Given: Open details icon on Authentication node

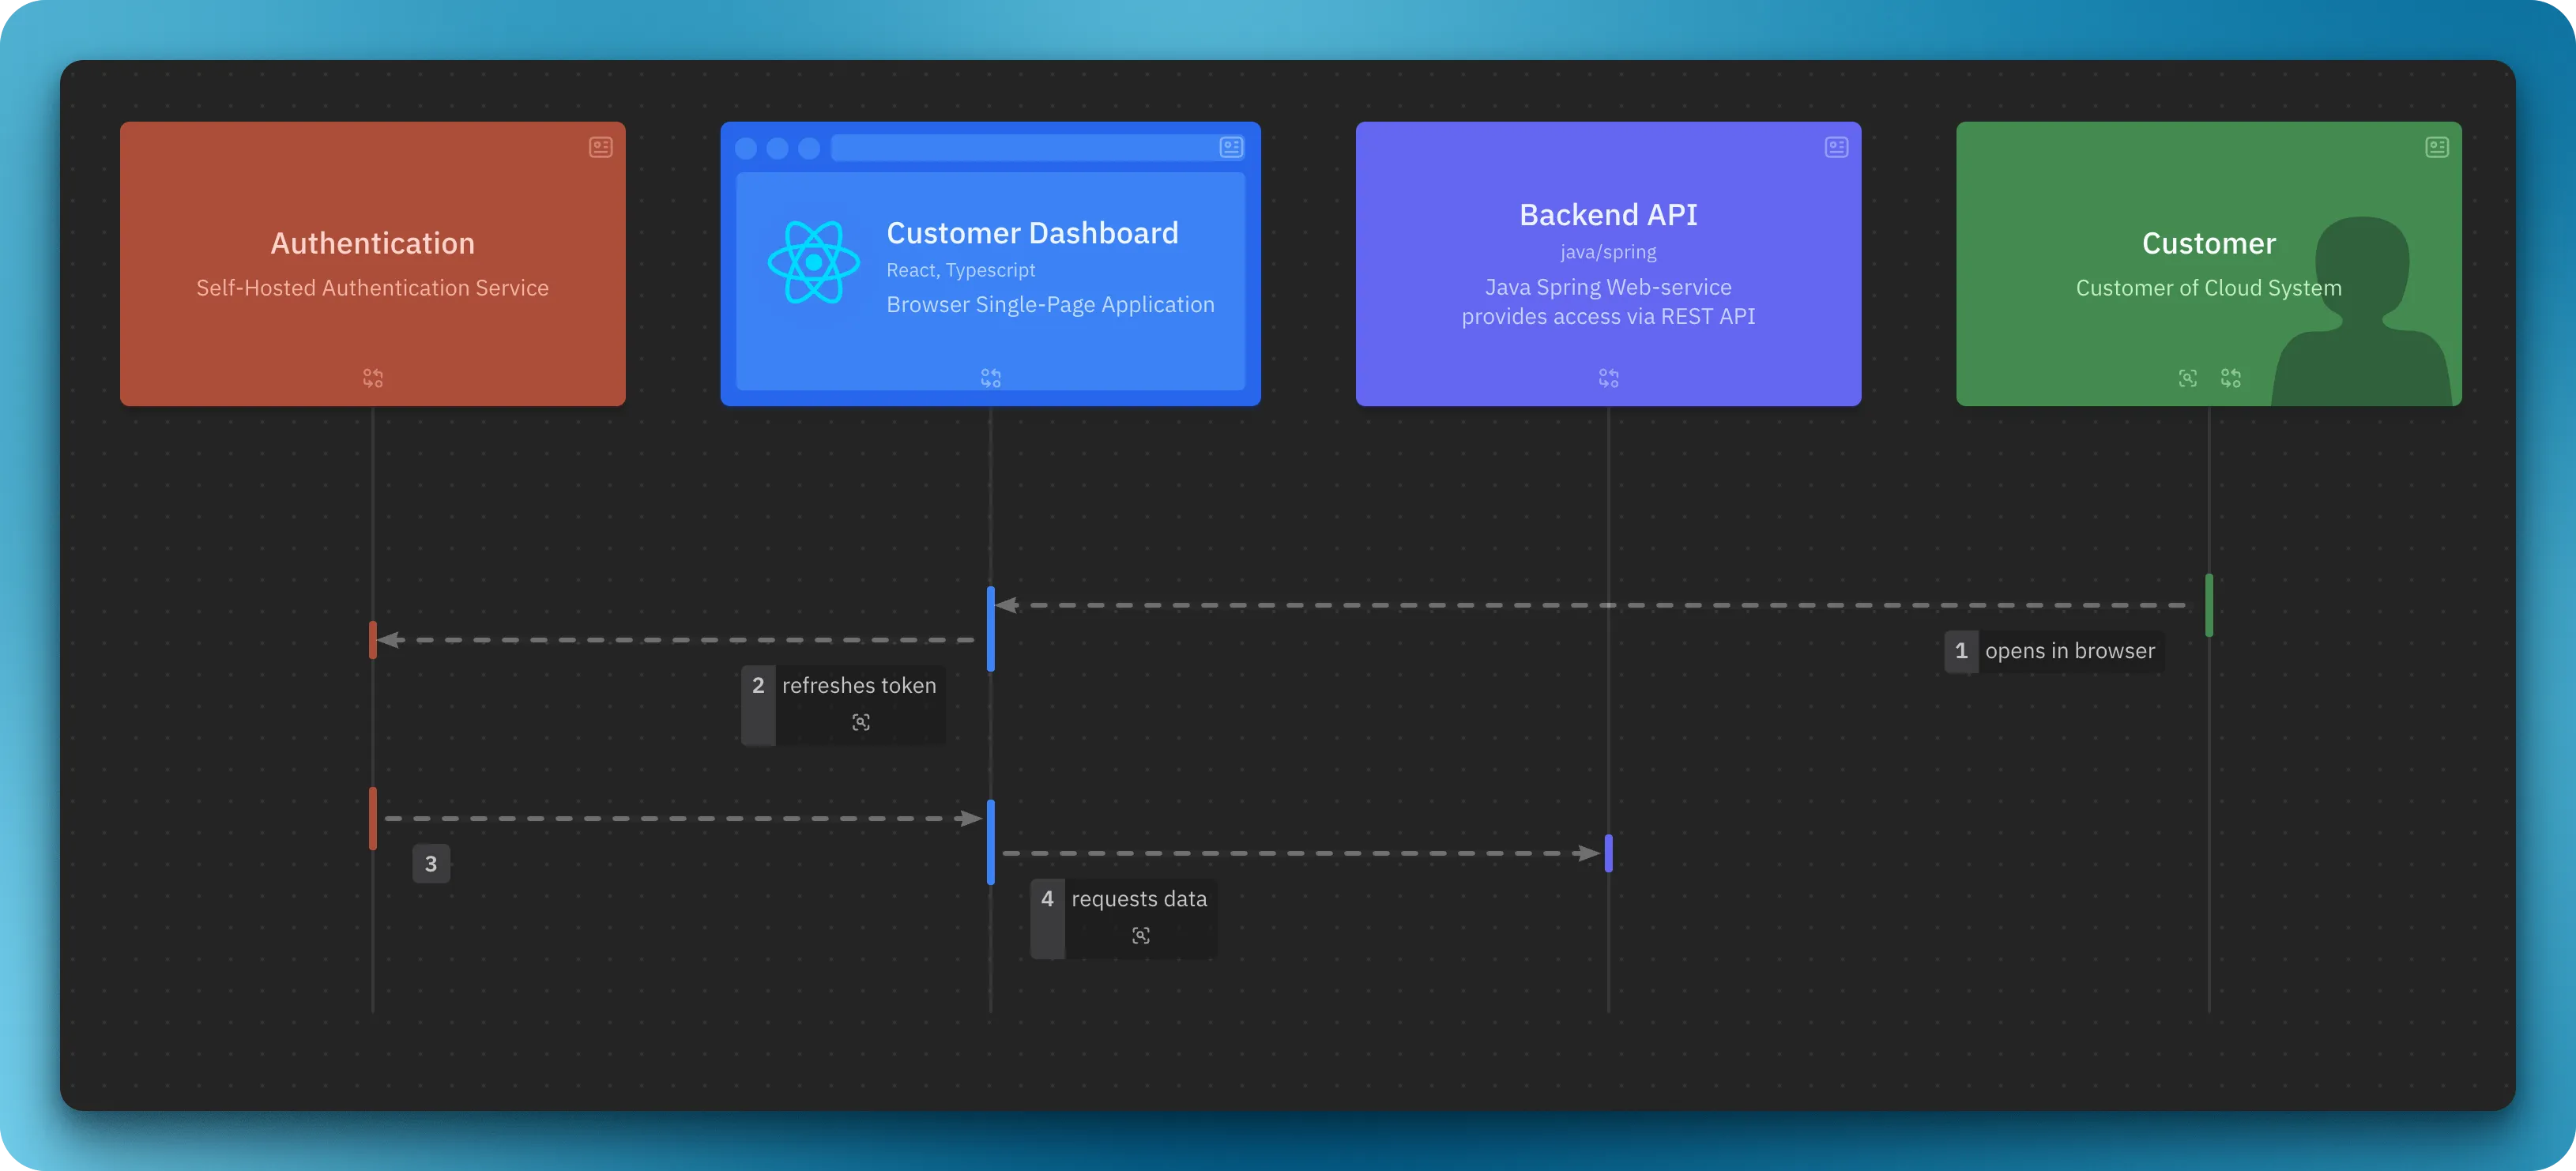Looking at the screenshot, I should pos(600,147).
